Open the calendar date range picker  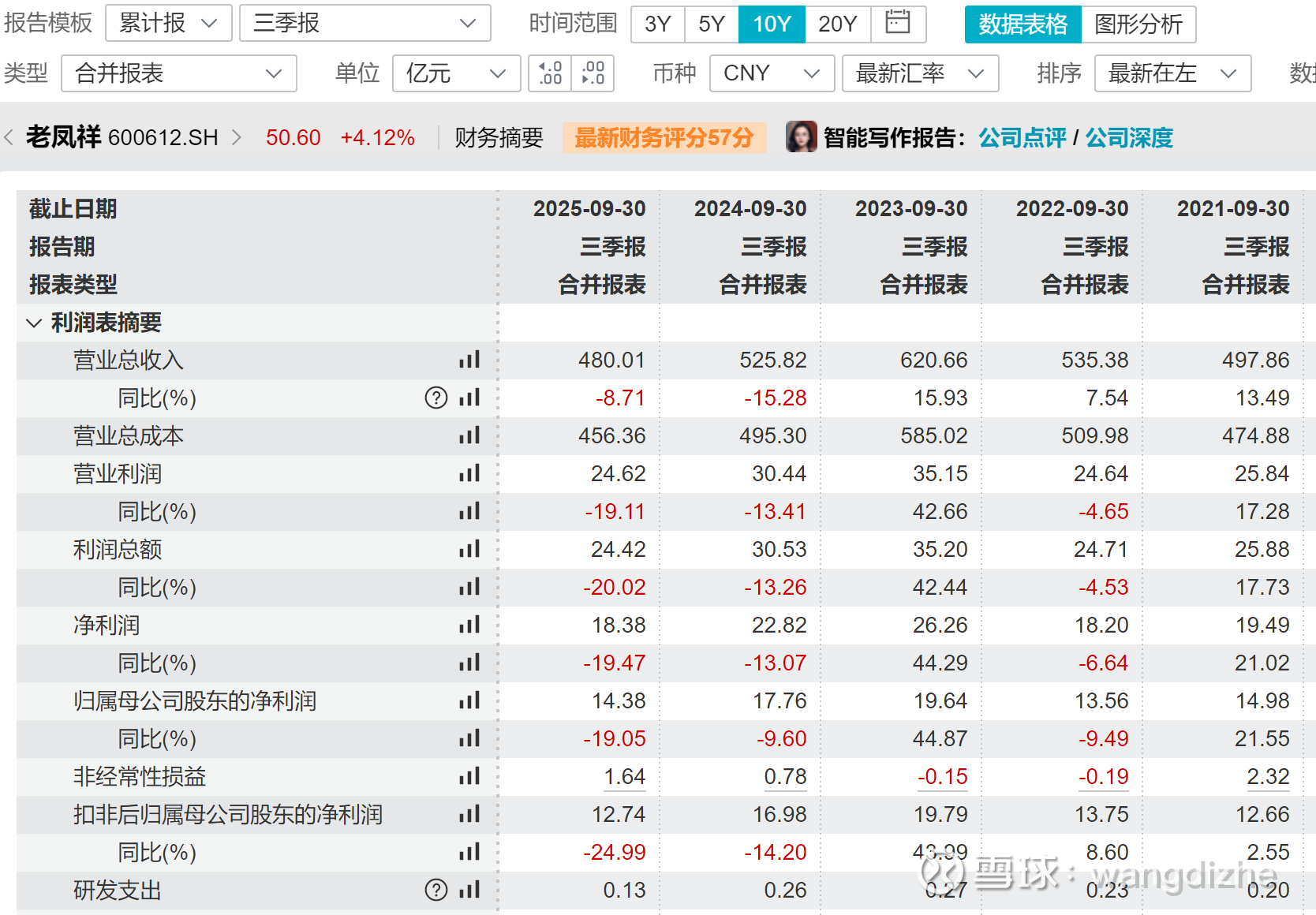point(898,24)
